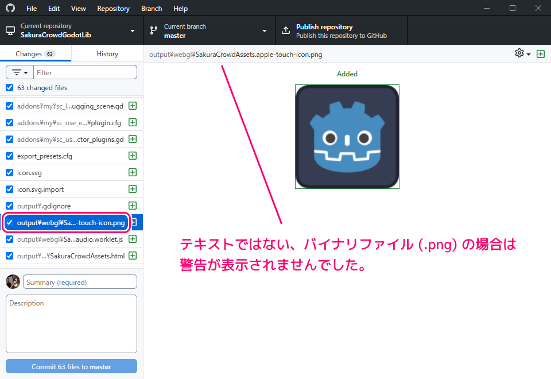Click the Godot icon image preview
This screenshot has width=551, height=379.
coord(347,137)
